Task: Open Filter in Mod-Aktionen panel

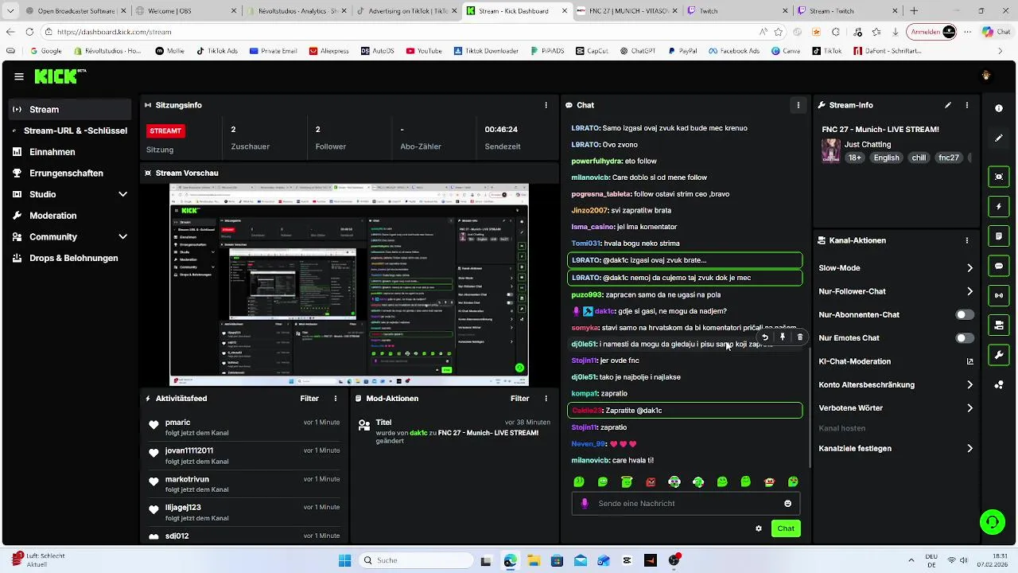Action: [x=519, y=399]
